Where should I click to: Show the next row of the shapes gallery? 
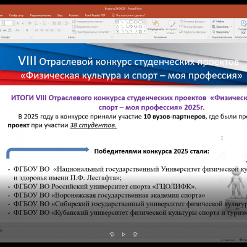144,27
